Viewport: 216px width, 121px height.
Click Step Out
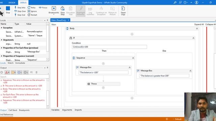click(20, 15)
